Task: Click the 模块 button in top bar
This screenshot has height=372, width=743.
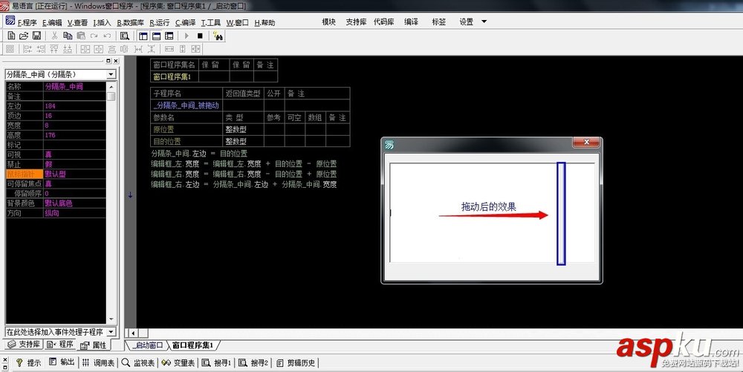Action: (x=329, y=22)
